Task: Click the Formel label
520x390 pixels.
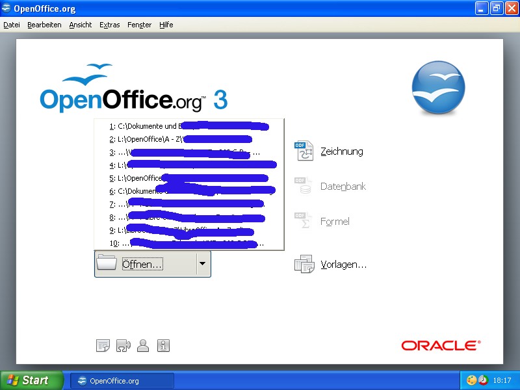Action: (x=335, y=221)
